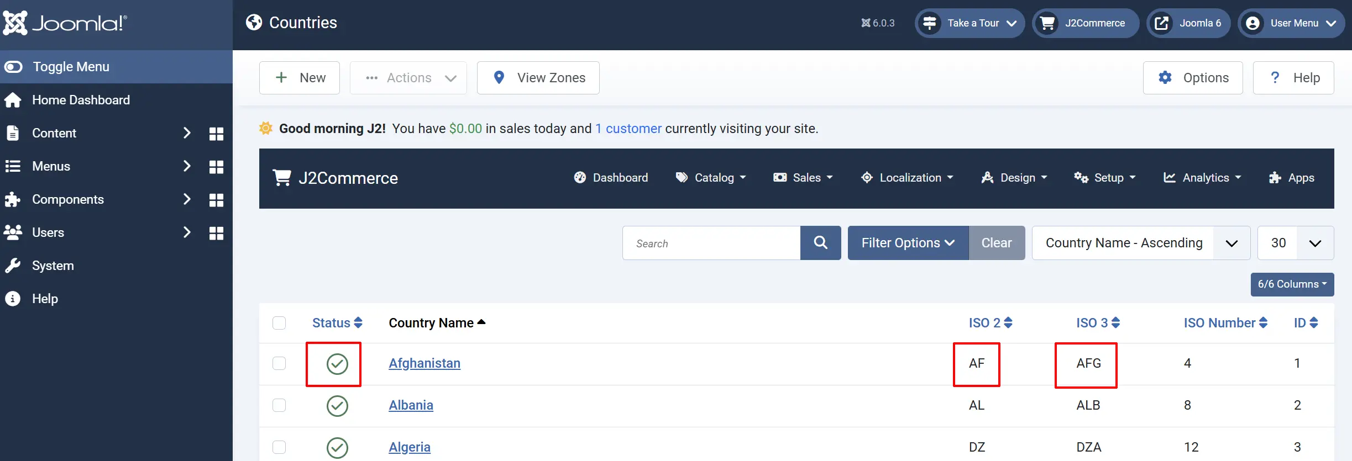Expand the Users sidebar submenu

click(x=187, y=232)
